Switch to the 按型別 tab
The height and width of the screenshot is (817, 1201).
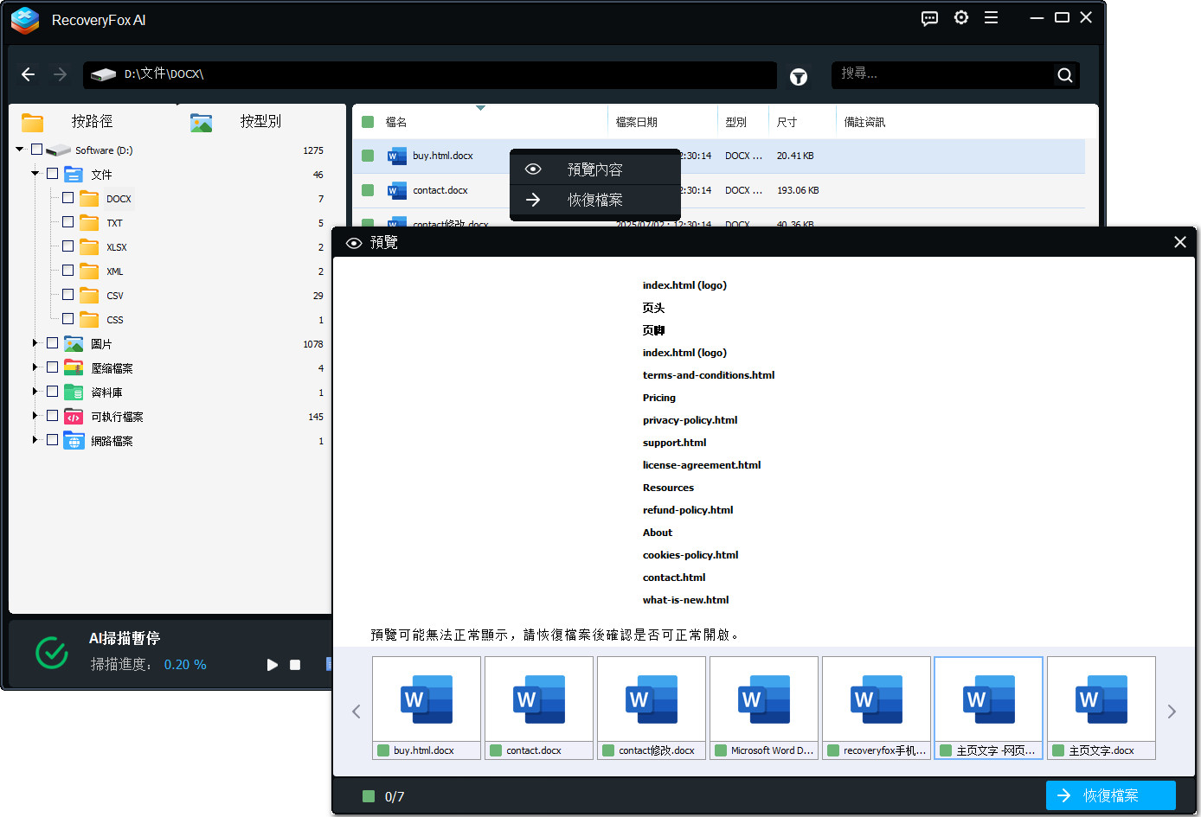(260, 121)
